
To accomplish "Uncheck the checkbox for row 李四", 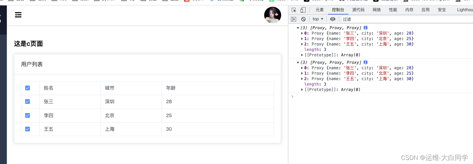I will (28, 115).
